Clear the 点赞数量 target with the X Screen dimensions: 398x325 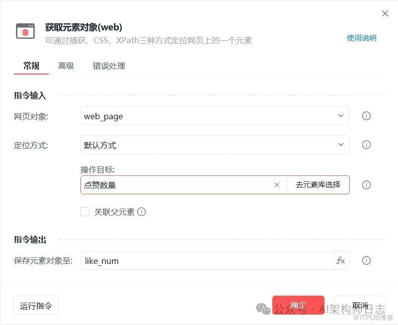[277, 185]
